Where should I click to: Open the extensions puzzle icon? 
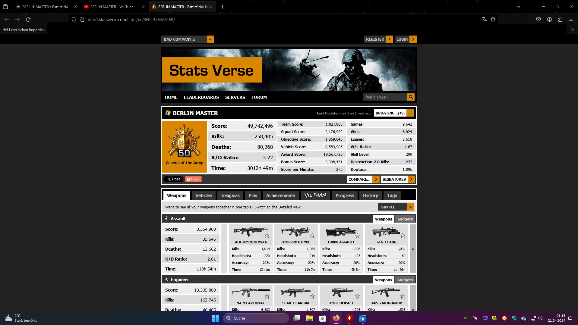560,20
